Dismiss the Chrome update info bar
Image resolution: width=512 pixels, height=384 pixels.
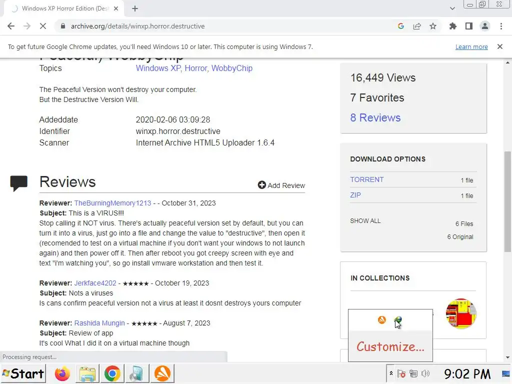coord(500,46)
